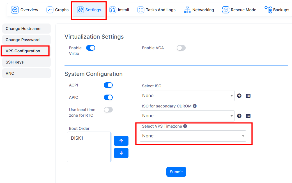This screenshot has height=183, width=292.
Task: Turn on the Enable VGA switch
Action: [181, 48]
